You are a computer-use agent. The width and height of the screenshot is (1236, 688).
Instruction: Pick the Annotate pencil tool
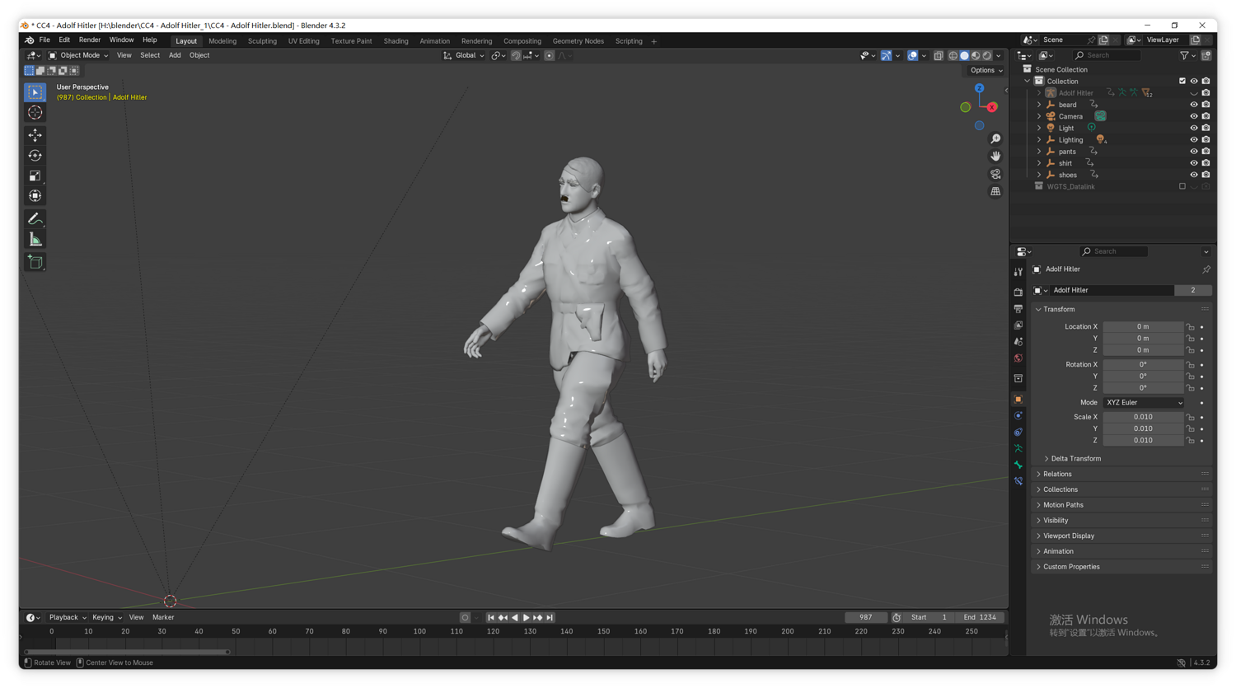(35, 219)
